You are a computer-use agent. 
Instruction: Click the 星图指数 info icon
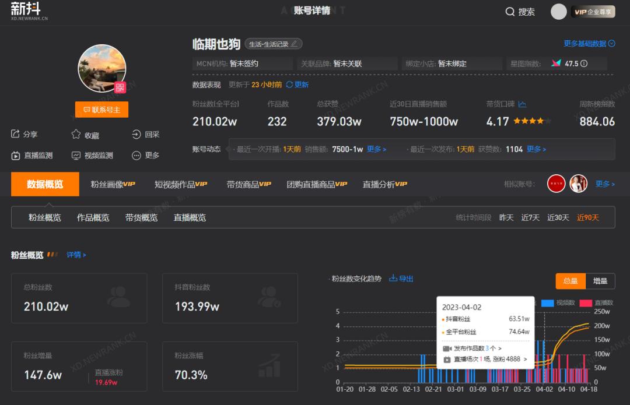click(584, 64)
